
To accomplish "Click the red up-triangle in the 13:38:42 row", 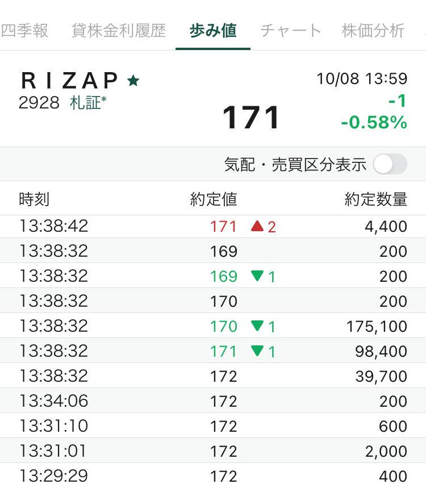I will click(257, 226).
